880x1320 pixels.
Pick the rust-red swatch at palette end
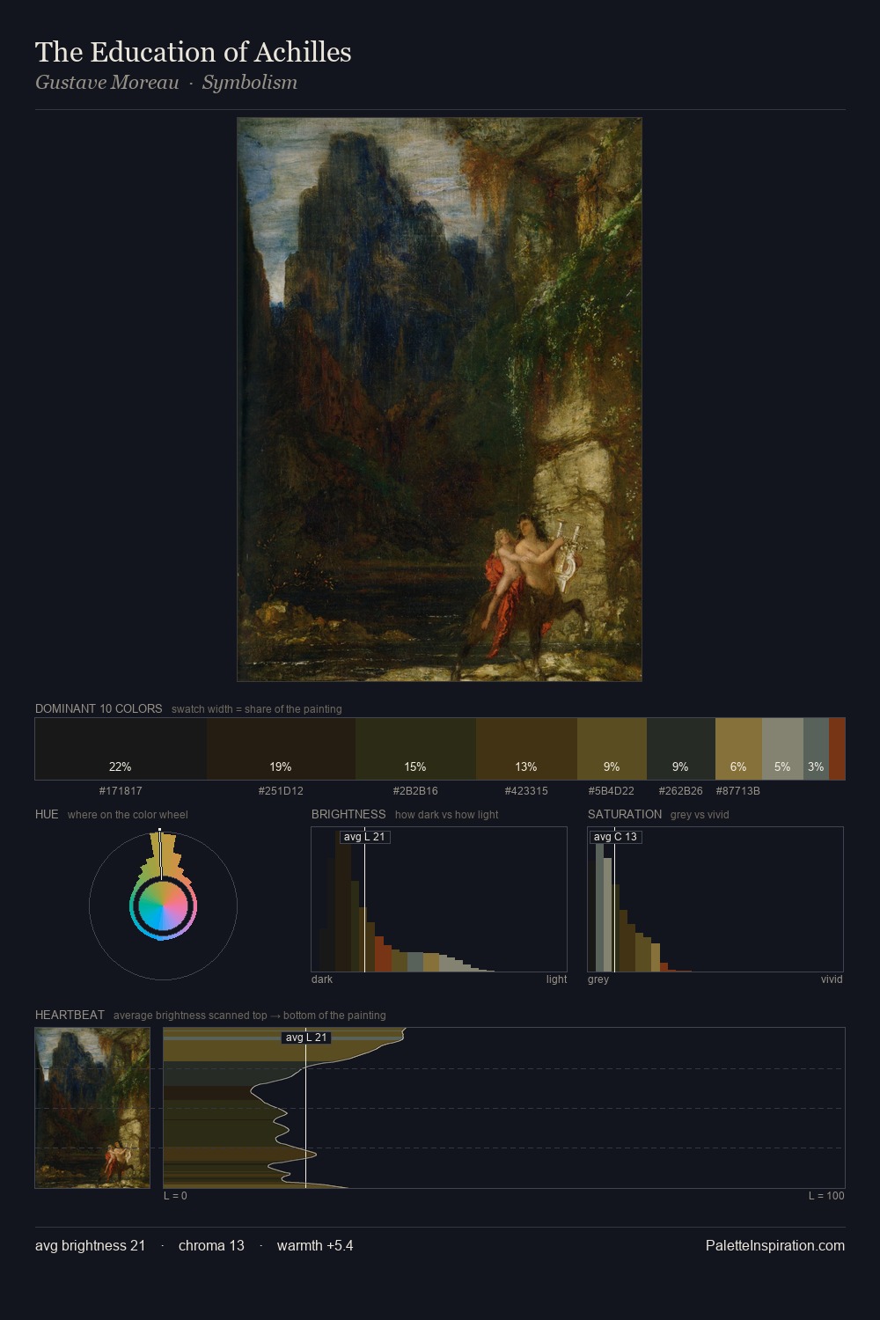click(x=837, y=749)
